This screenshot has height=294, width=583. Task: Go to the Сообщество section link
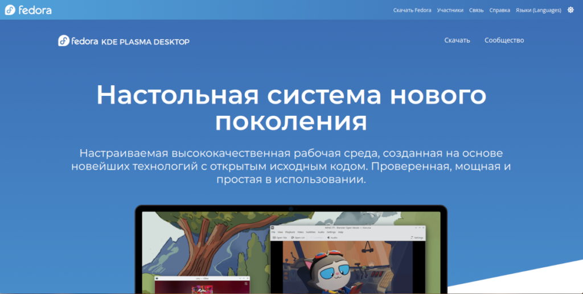504,40
